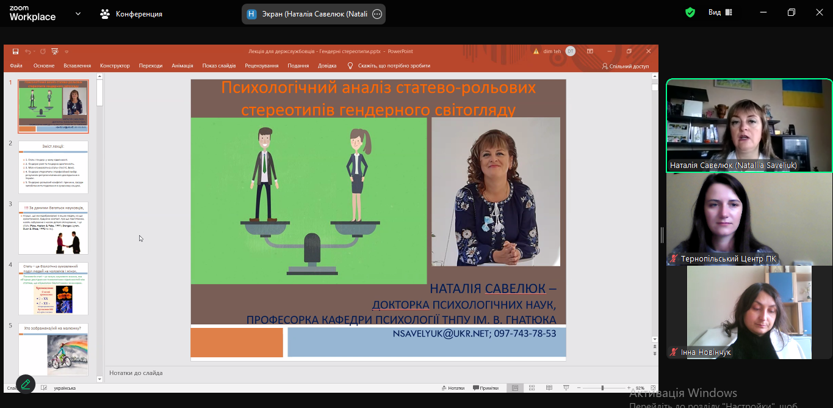
Task: Toggle the Нотатки notes pane button
Action: [x=452, y=388]
